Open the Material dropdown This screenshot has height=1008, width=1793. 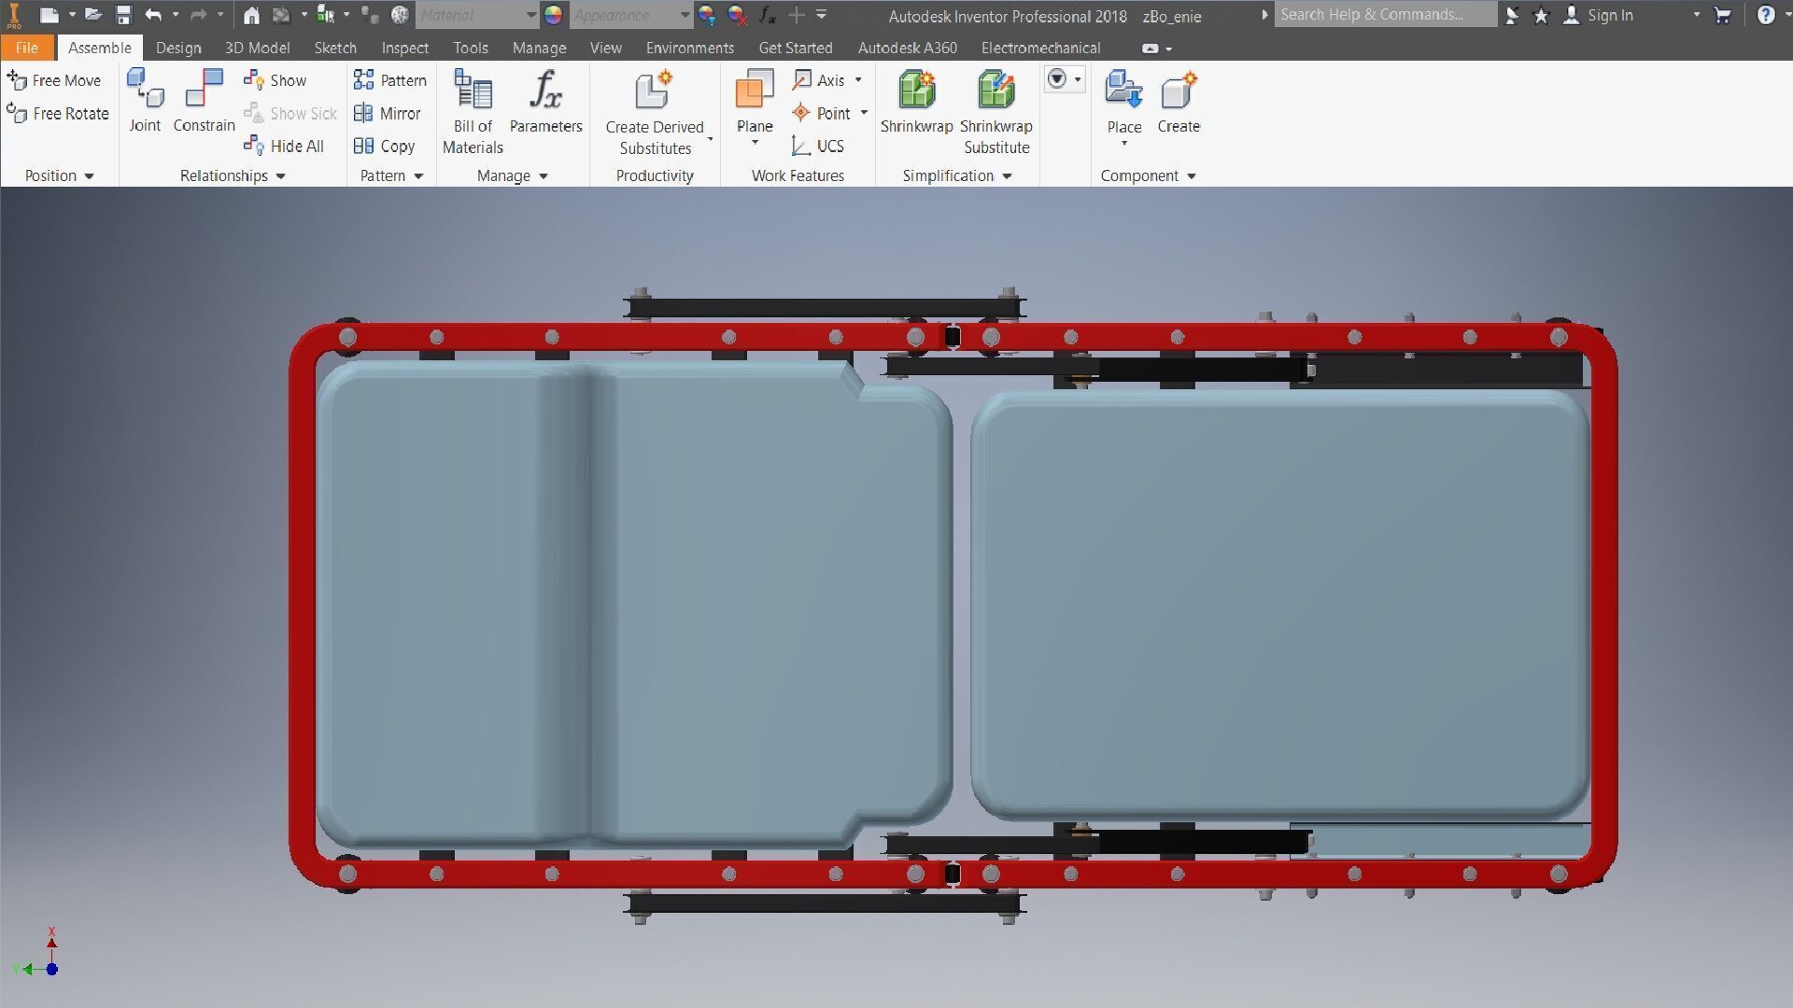click(530, 15)
